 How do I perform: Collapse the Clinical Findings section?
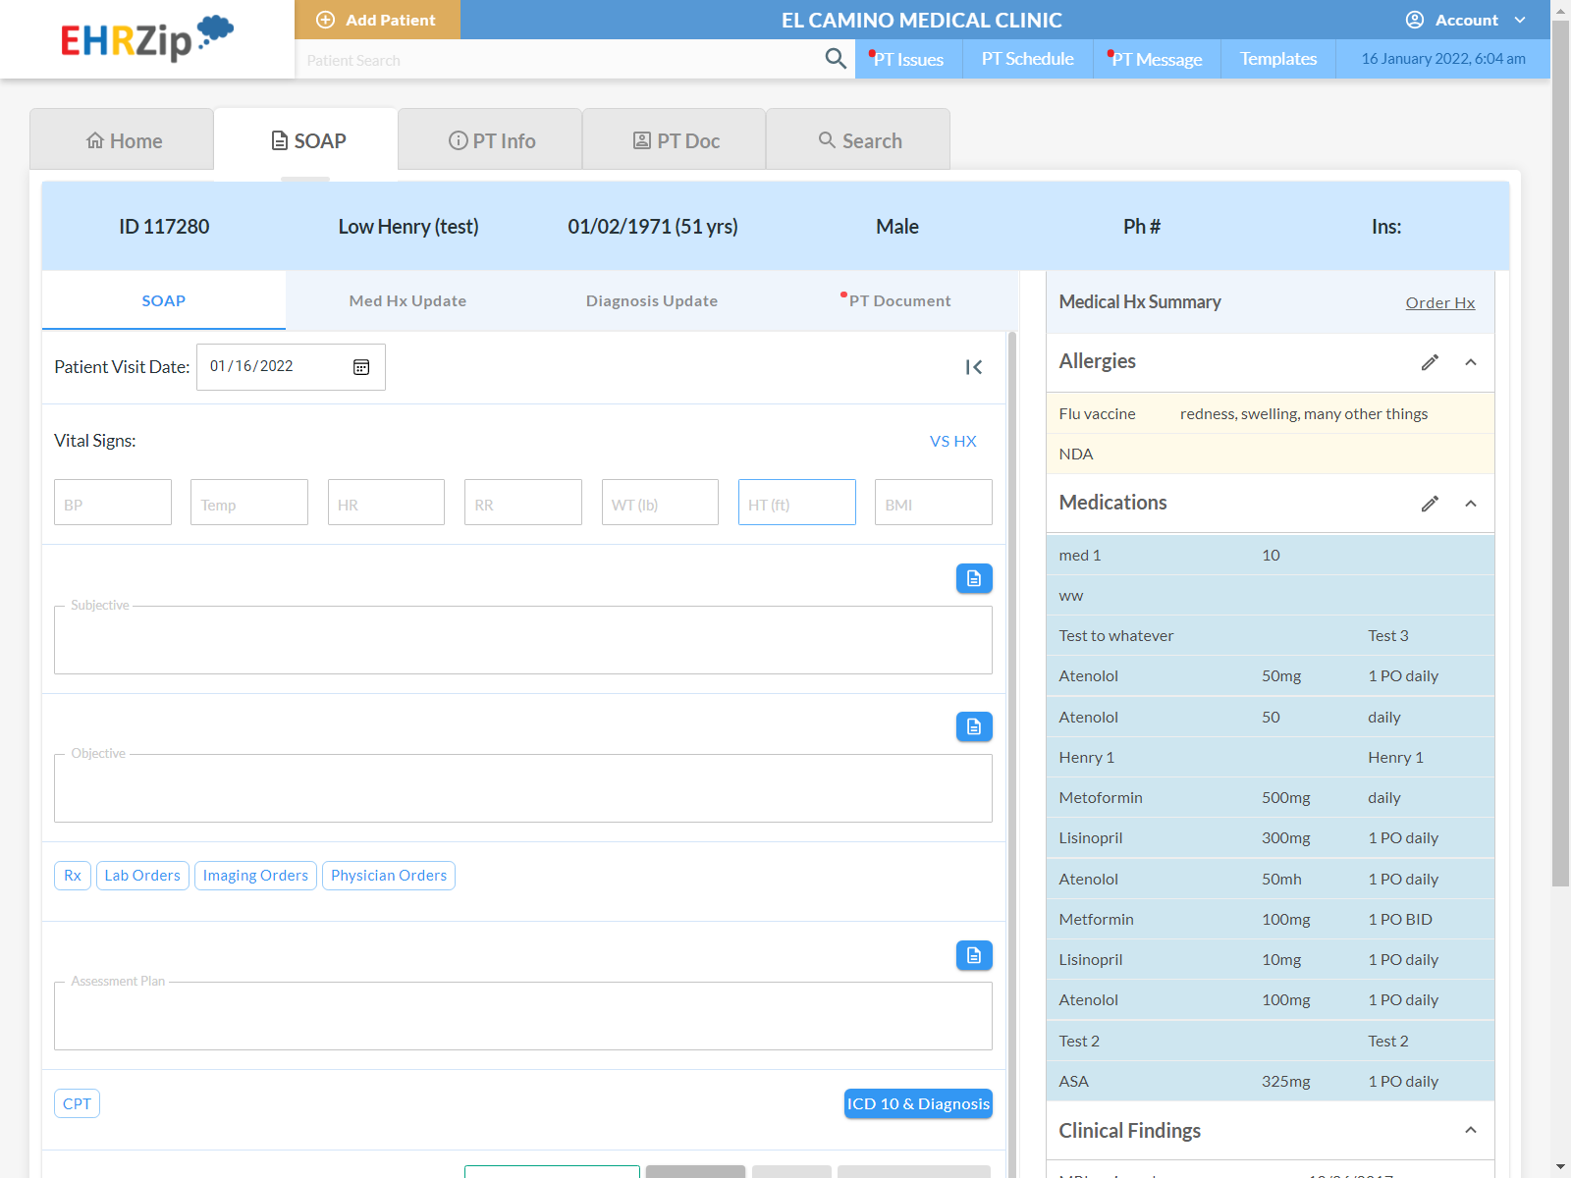[1471, 1130]
